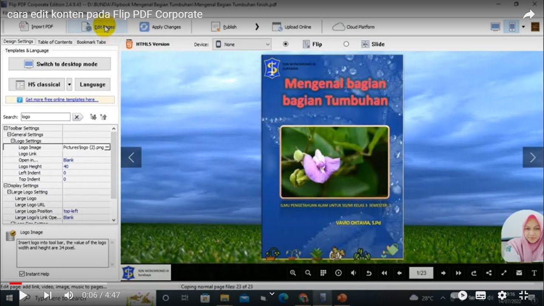544x306 pixels.
Task: Click the share icon in flipbook bar
Action: click(489, 273)
